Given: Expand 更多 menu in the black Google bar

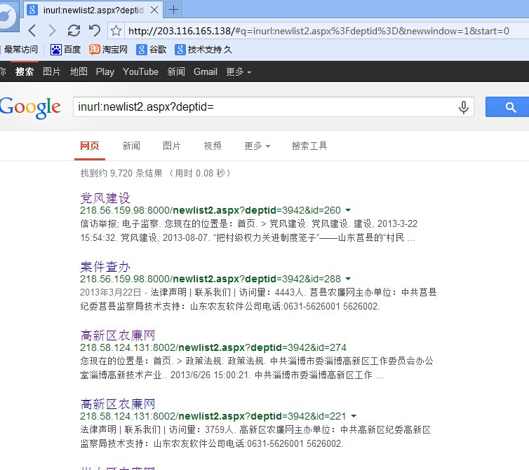Looking at the screenshot, I should pyautogui.click(x=238, y=71).
